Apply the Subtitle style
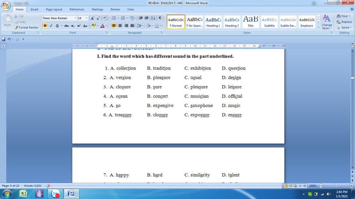Screen dimensions: 355x199 [269, 22]
